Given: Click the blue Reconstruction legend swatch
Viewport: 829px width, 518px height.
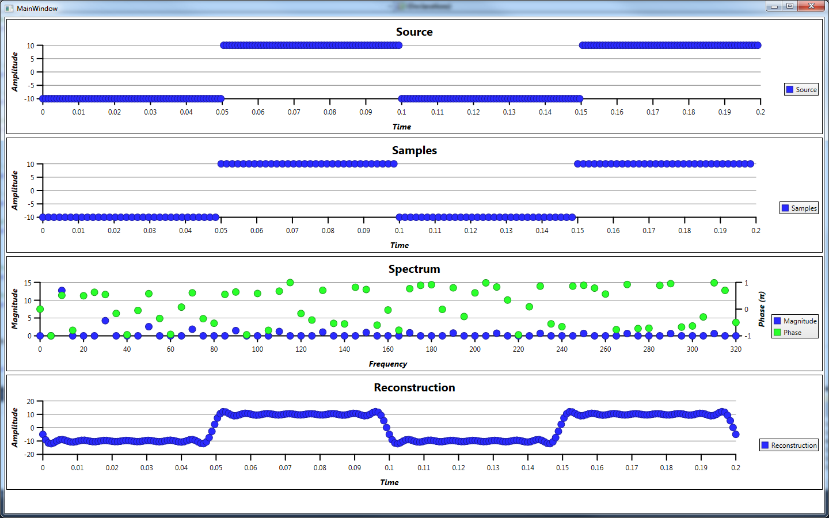Looking at the screenshot, I should (x=765, y=445).
